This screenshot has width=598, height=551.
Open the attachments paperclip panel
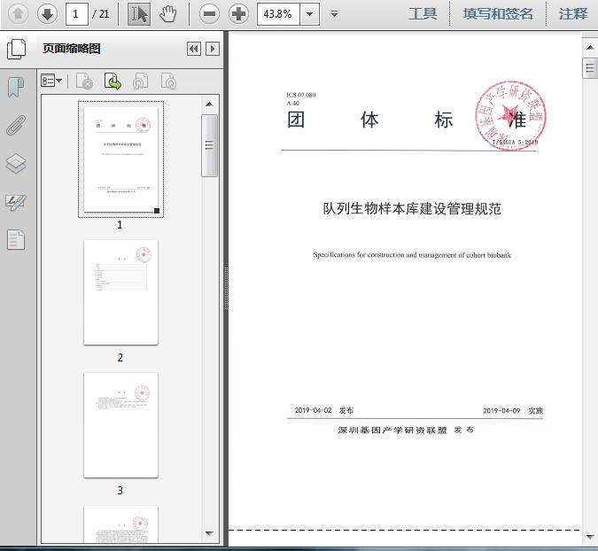16,126
